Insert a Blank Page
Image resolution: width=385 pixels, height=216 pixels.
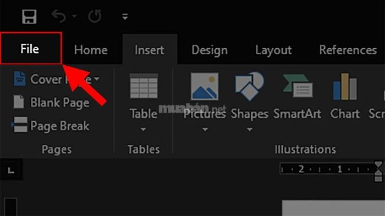pyautogui.click(x=52, y=103)
